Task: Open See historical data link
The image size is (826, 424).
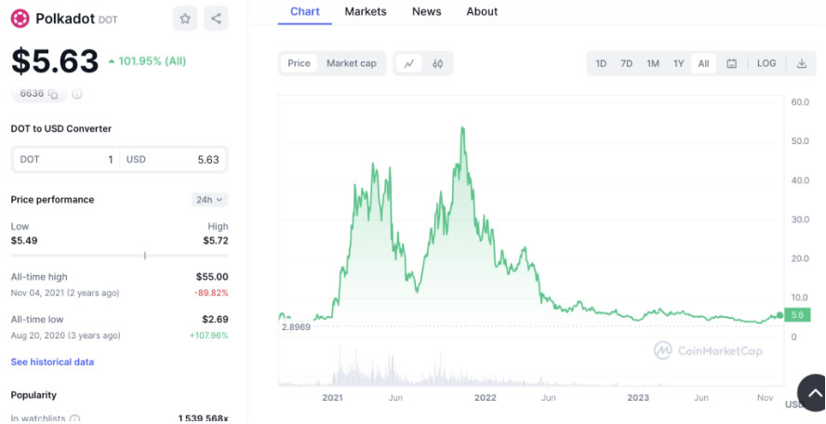Action: point(52,362)
